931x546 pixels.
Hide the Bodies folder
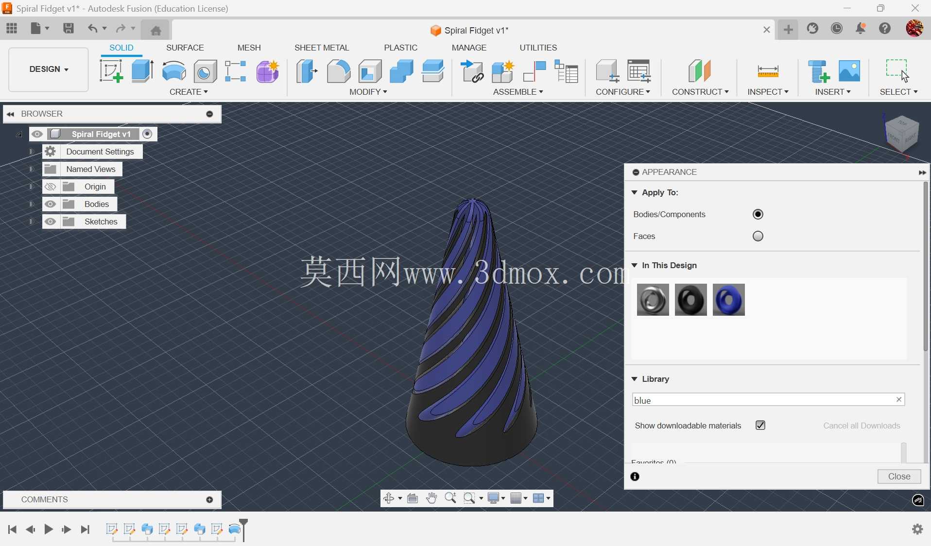[x=51, y=204]
